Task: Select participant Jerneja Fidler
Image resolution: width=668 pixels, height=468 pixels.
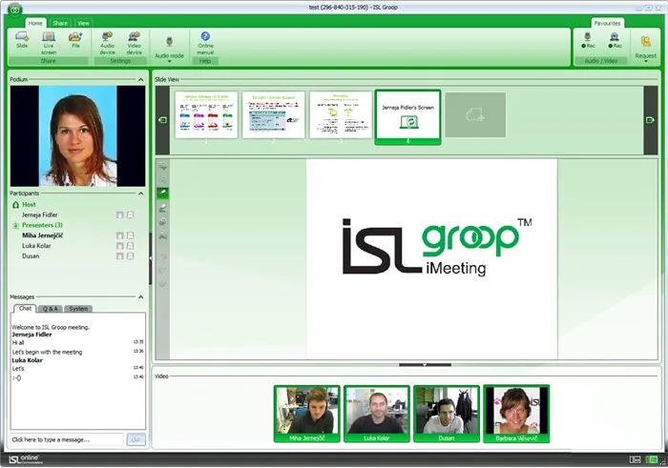Action: coord(40,214)
